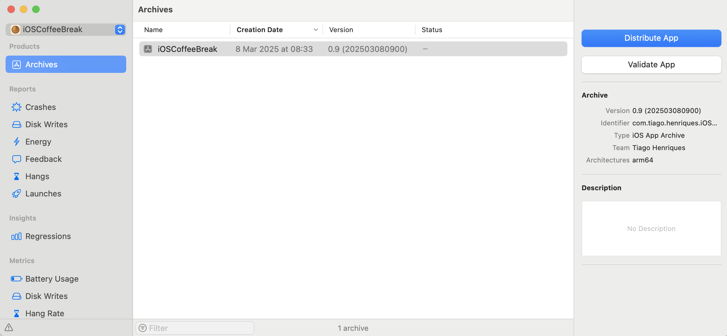Click the Validate App button

pos(651,65)
